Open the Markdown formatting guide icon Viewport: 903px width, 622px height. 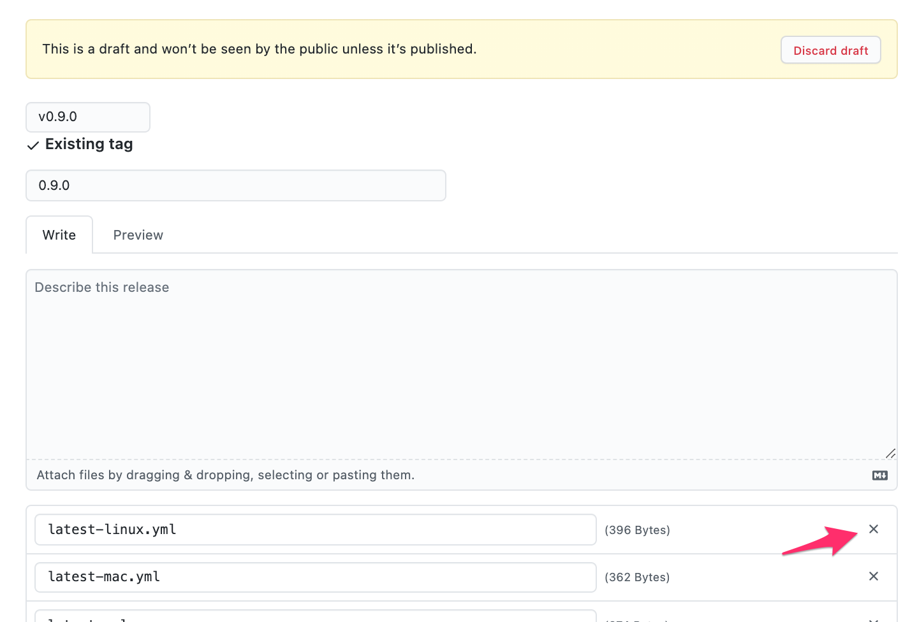879,475
